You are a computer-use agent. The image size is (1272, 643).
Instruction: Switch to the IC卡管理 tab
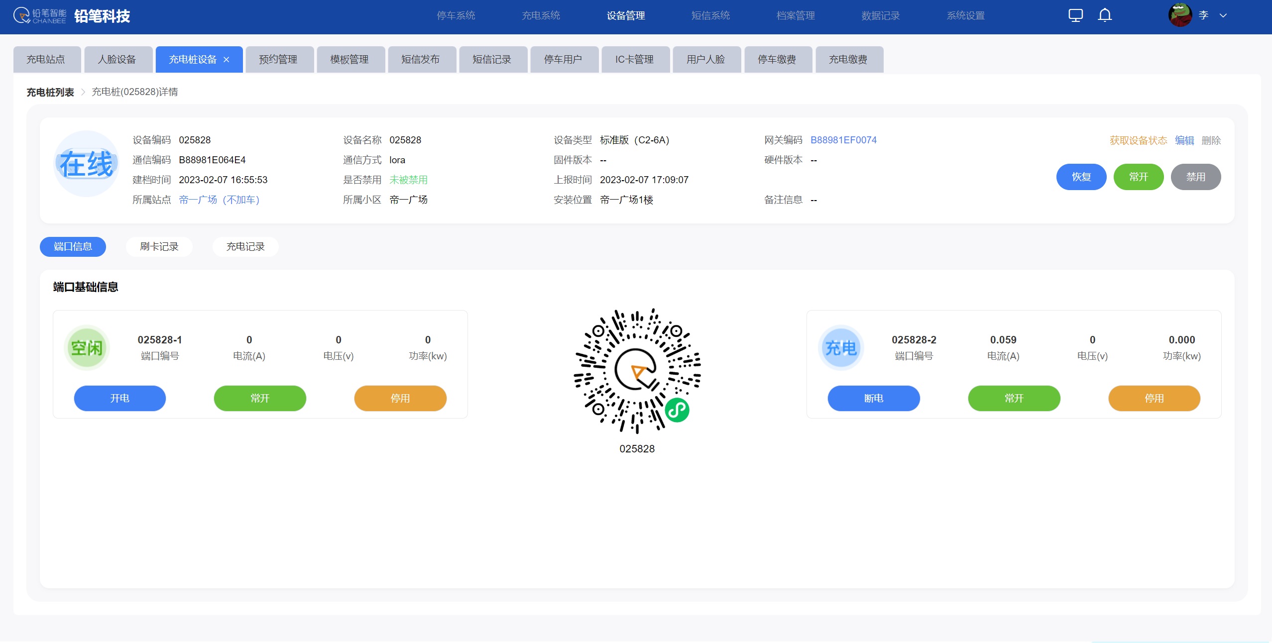(635, 60)
